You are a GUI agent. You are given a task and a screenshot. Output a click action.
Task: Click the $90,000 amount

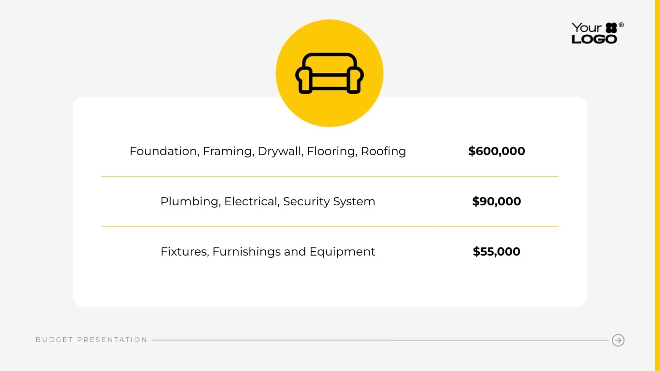[496, 201]
